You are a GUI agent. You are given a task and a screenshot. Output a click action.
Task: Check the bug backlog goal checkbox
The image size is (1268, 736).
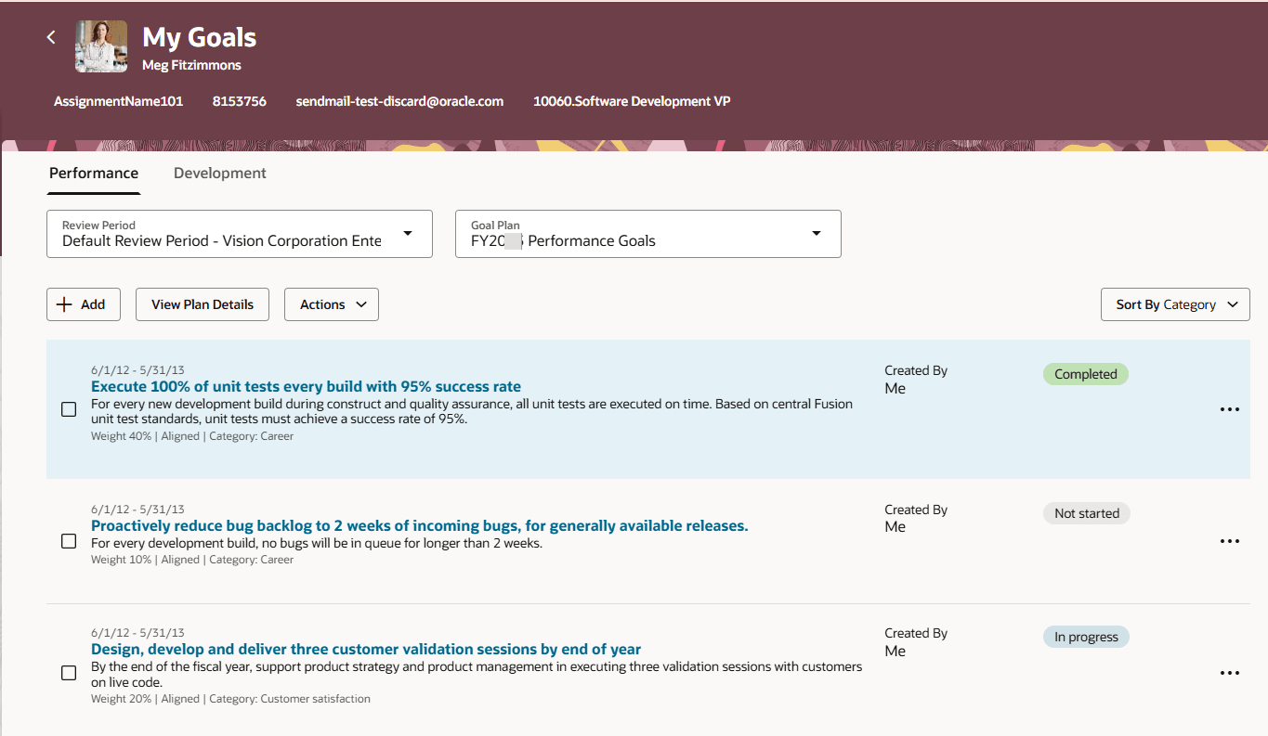coord(69,541)
